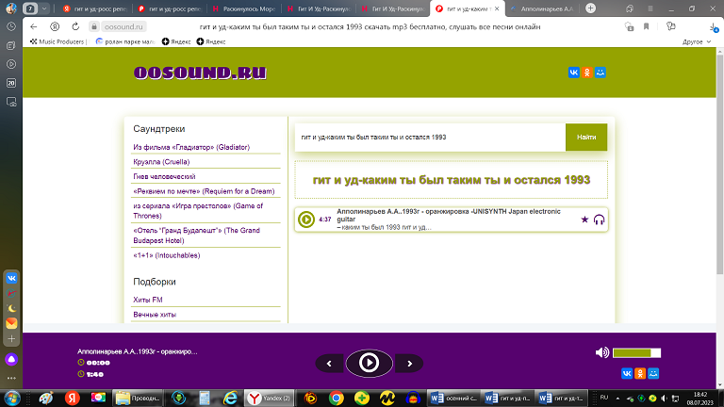The width and height of the screenshot is (724, 407).
Task: Open Chrome from the taskbar
Action: pyautogui.click(x=336, y=398)
